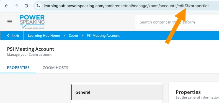Click PSI Meeting Account breadcrumb
Viewport: 219px width, 103px height.
tap(103, 36)
